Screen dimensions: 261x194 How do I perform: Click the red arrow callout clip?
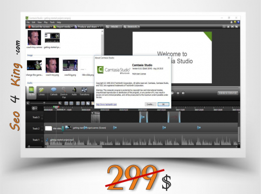[174, 117]
